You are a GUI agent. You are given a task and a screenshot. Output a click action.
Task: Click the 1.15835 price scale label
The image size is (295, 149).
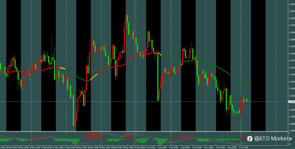point(292,131)
